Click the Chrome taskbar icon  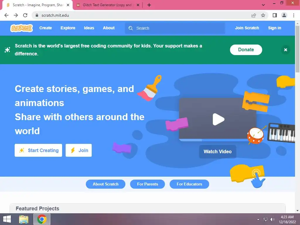[42, 219]
